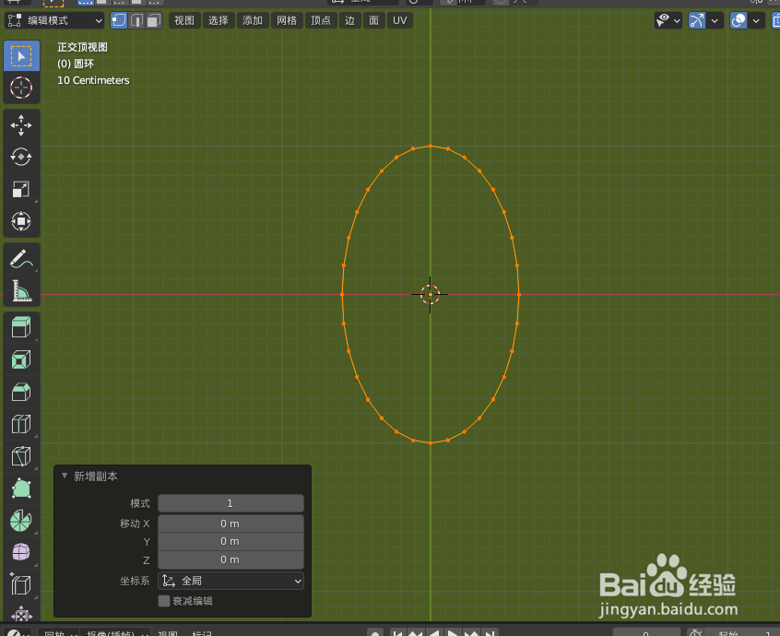Select the Scale tool
Viewport: 780px width, 636px height.
pyautogui.click(x=21, y=190)
